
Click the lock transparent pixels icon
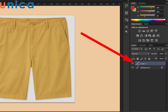click(x=137, y=59)
